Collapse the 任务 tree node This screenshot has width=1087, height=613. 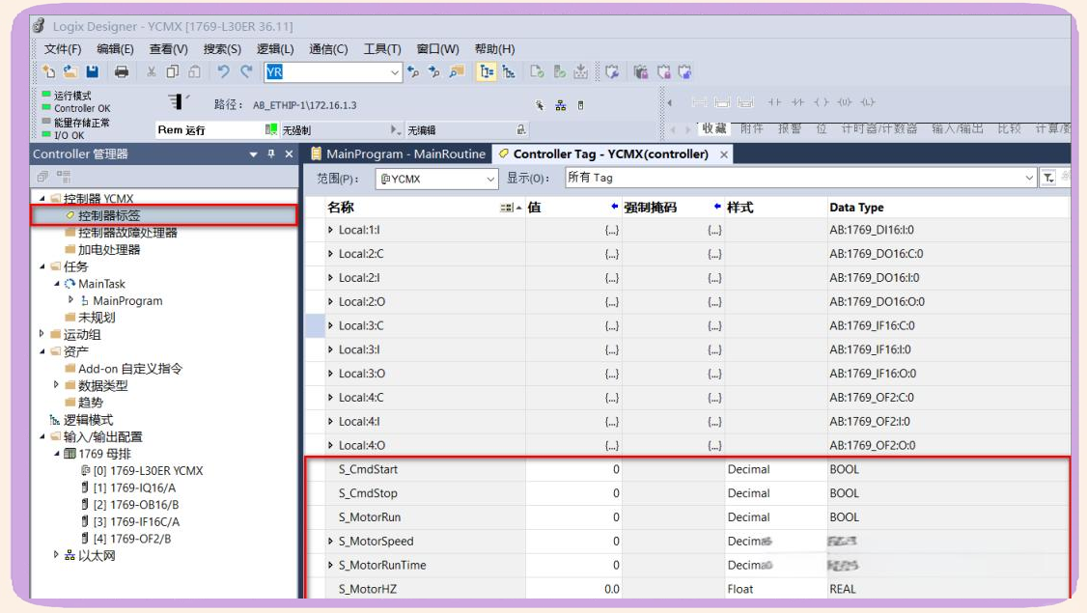42,266
